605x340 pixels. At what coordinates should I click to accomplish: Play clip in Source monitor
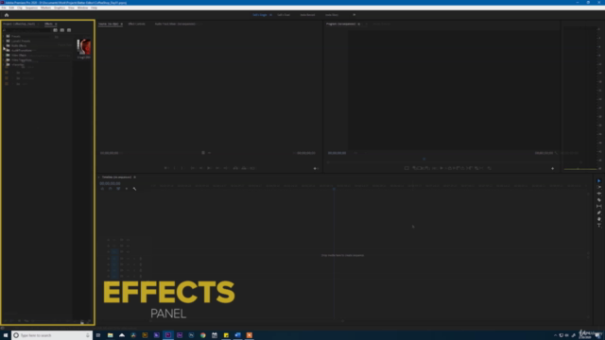pos(209,168)
